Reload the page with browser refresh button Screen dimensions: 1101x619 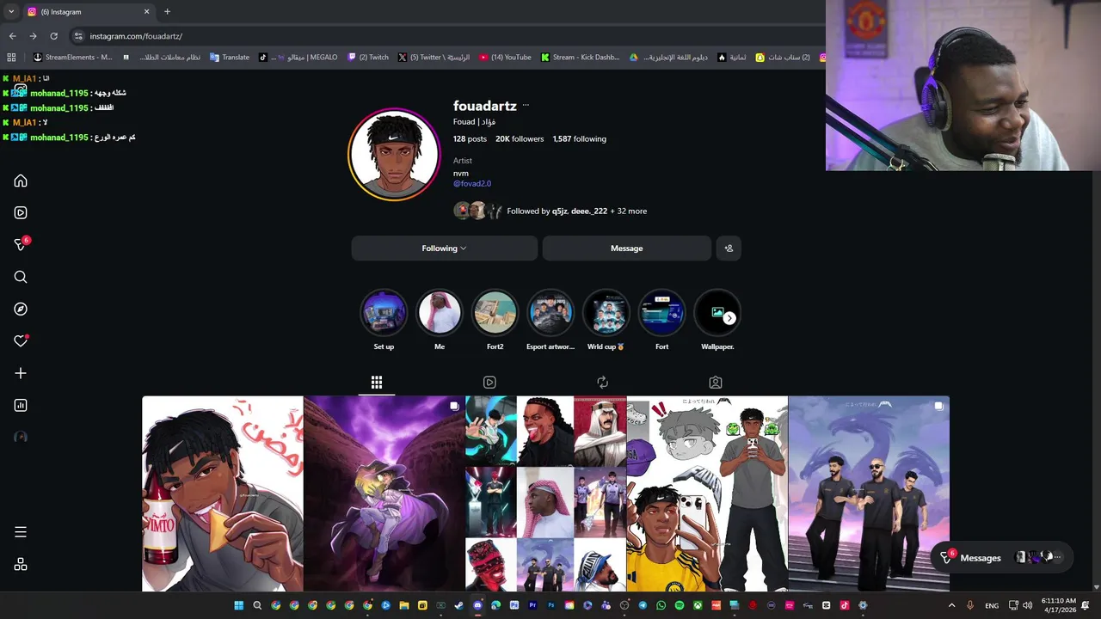tap(53, 36)
